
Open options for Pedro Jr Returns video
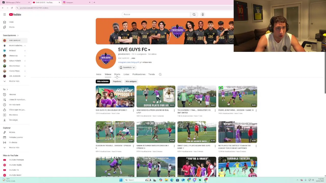(256, 110)
